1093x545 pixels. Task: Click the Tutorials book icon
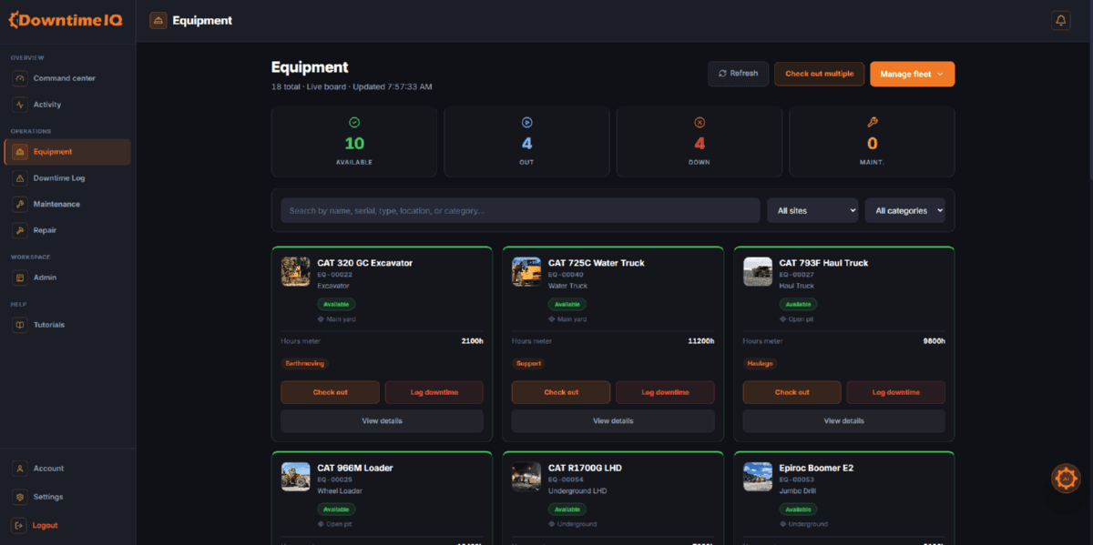pos(20,325)
